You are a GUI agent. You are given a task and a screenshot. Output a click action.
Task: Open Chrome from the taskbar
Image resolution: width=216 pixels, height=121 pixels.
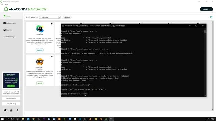click(33, 119)
